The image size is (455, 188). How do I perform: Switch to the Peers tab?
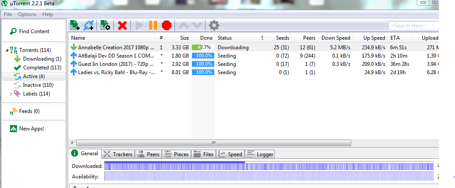click(148, 154)
